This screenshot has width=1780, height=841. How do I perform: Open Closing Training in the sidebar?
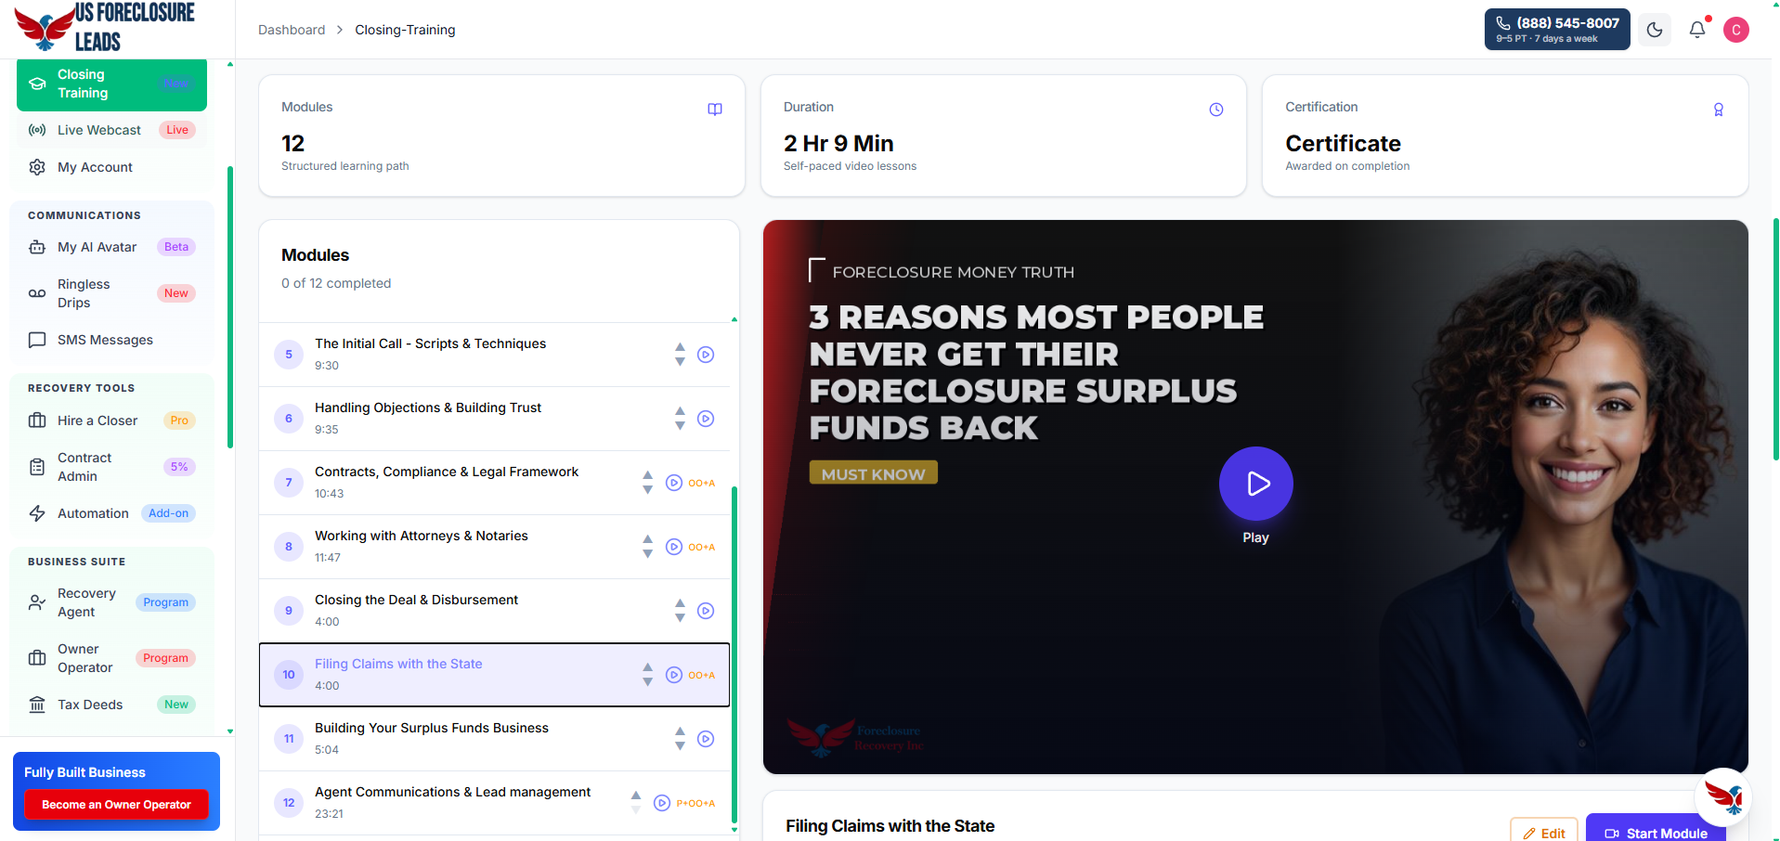[111, 84]
